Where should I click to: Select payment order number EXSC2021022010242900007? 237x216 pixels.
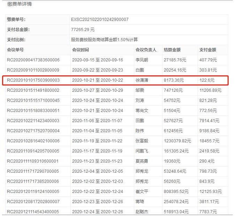[100, 20]
